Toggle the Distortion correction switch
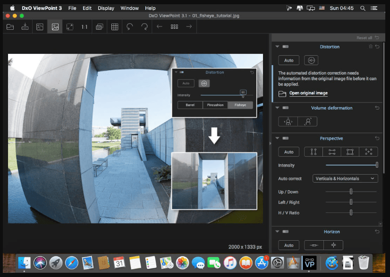Image resolution: width=390 pixels, height=277 pixels. tap(286, 47)
